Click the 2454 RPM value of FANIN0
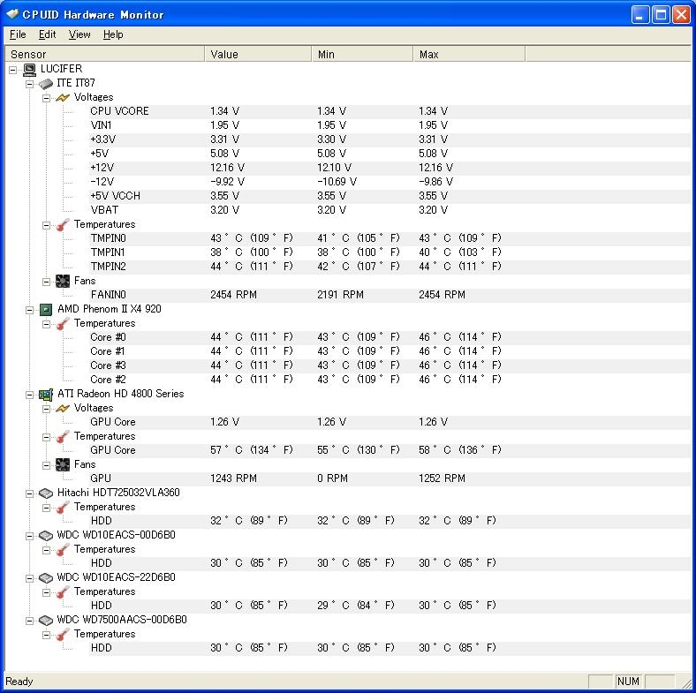 233,295
